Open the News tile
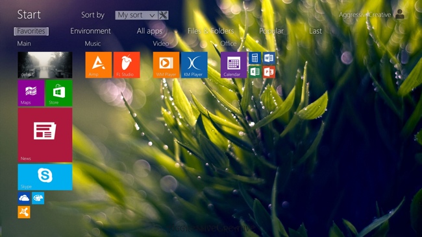This screenshot has height=237, width=422. click(45, 135)
